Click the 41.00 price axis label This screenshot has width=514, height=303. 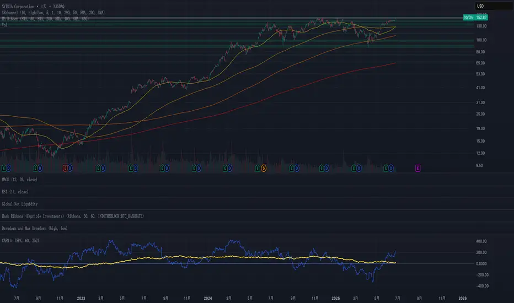pyautogui.click(x=480, y=88)
